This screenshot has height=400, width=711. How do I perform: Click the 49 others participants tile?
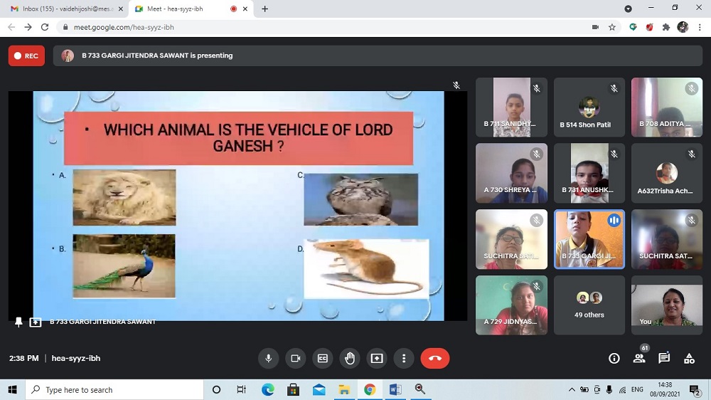tap(589, 305)
